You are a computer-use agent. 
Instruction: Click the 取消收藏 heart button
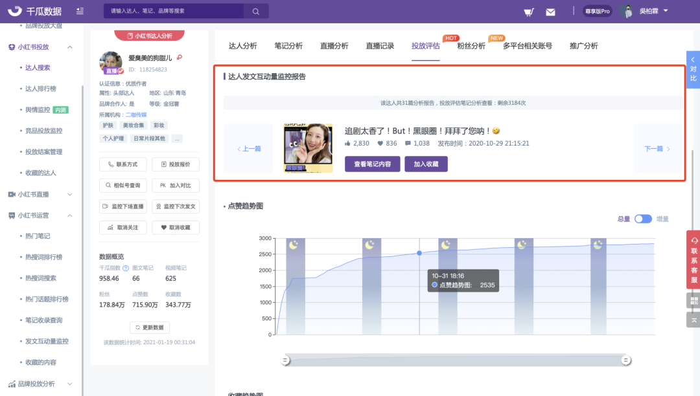pos(176,228)
